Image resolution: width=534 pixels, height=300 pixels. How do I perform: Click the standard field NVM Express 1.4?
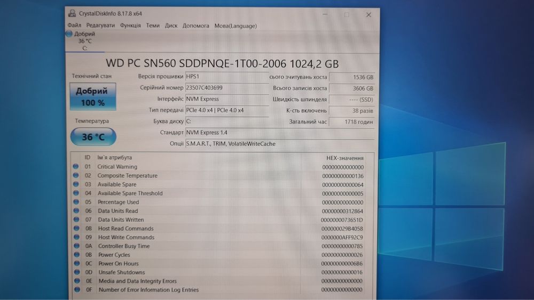(x=280, y=133)
